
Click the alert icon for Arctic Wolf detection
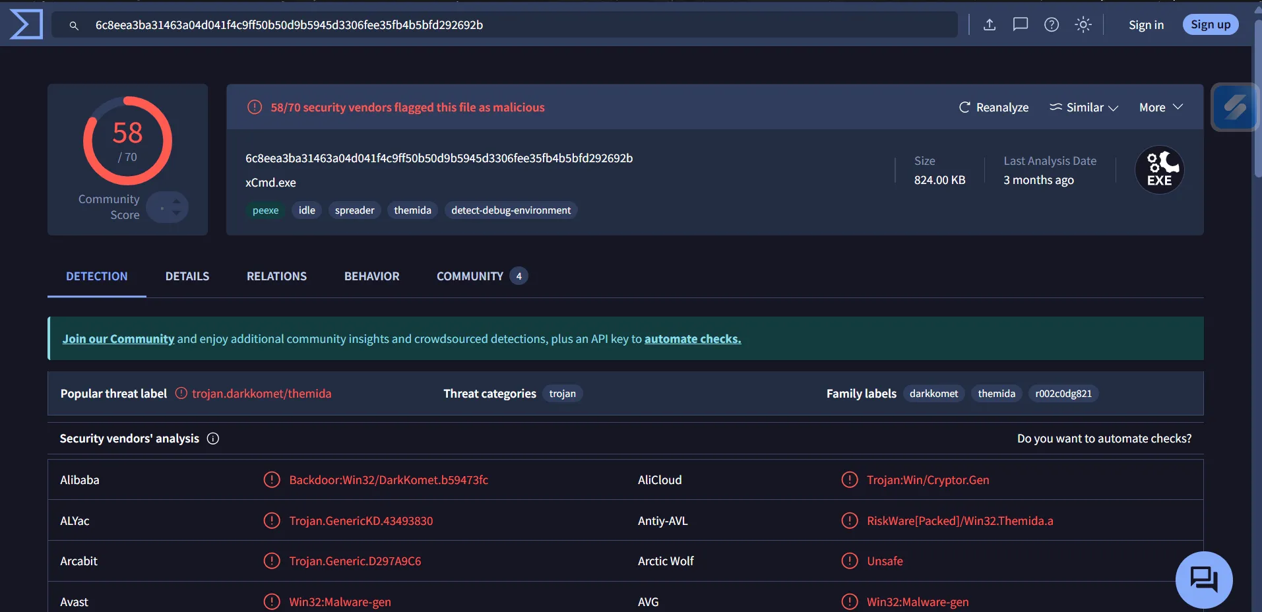point(850,561)
